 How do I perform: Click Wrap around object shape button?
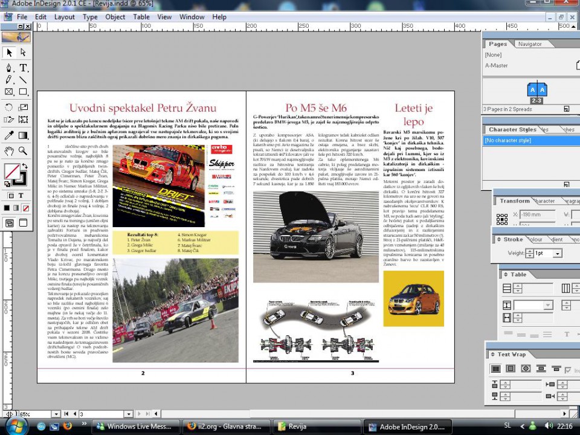pyautogui.click(x=526, y=369)
